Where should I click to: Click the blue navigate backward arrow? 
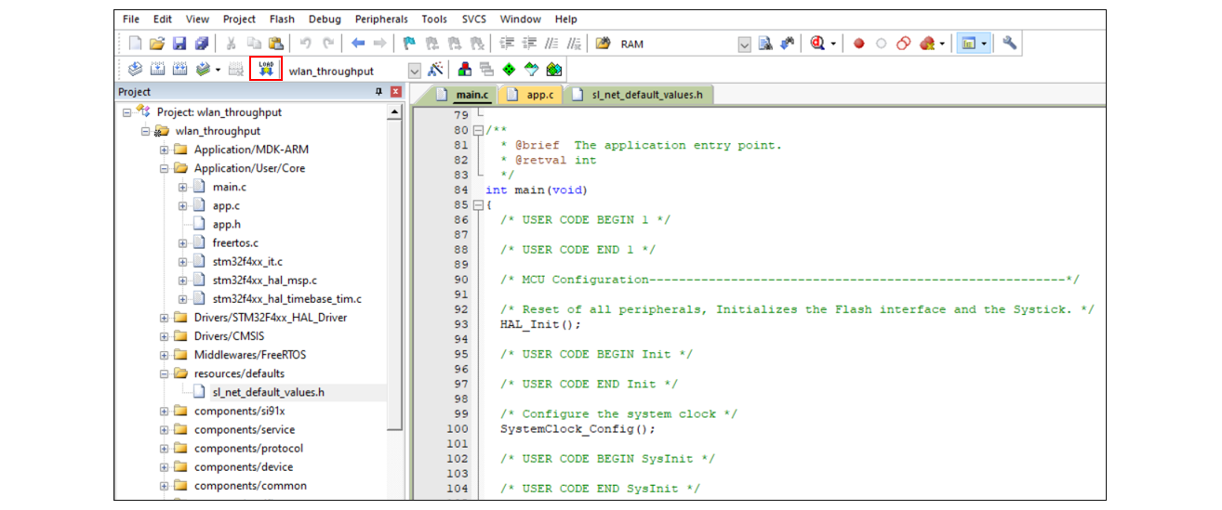tap(358, 44)
